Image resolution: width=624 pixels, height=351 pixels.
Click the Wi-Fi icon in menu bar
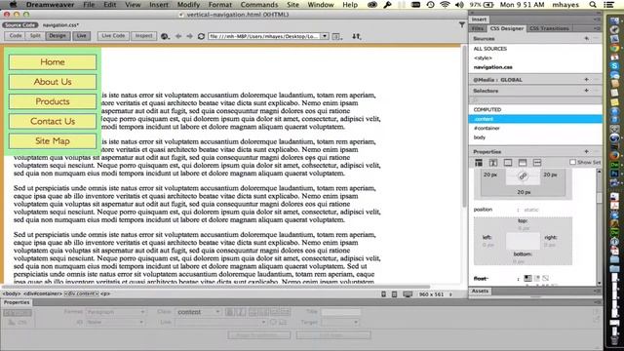[445, 5]
